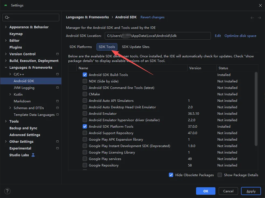This screenshot has height=198, width=265.
Task: Click the project-level icon beside C/C++
Action: click(57, 74)
